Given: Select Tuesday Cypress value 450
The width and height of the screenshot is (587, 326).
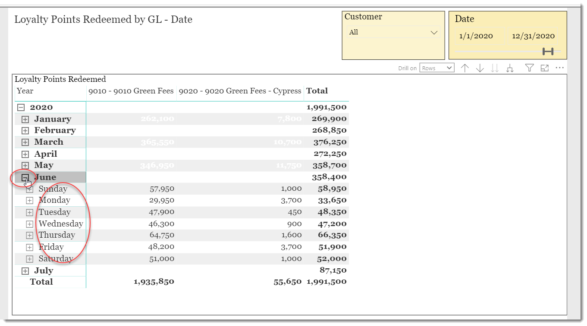Looking at the screenshot, I should (x=295, y=212).
